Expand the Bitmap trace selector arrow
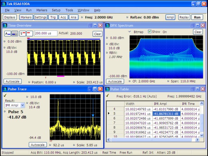 [130, 31]
